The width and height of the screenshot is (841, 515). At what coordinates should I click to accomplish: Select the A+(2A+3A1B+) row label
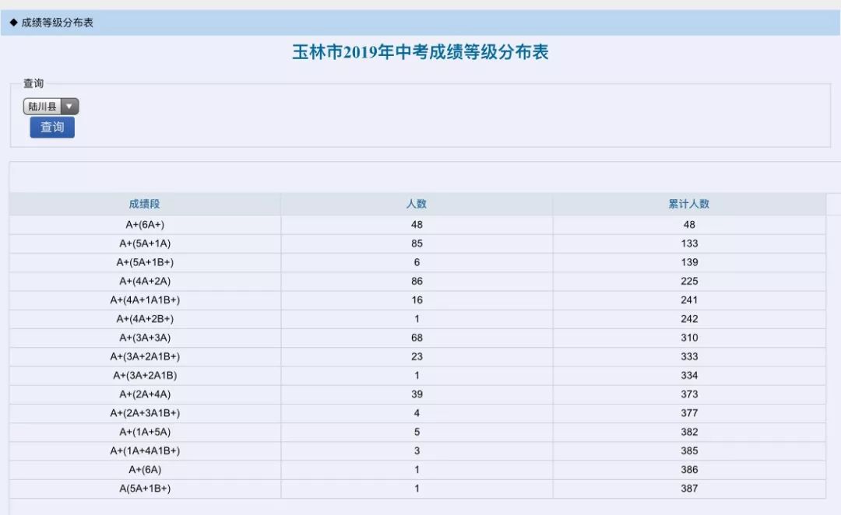tap(145, 413)
